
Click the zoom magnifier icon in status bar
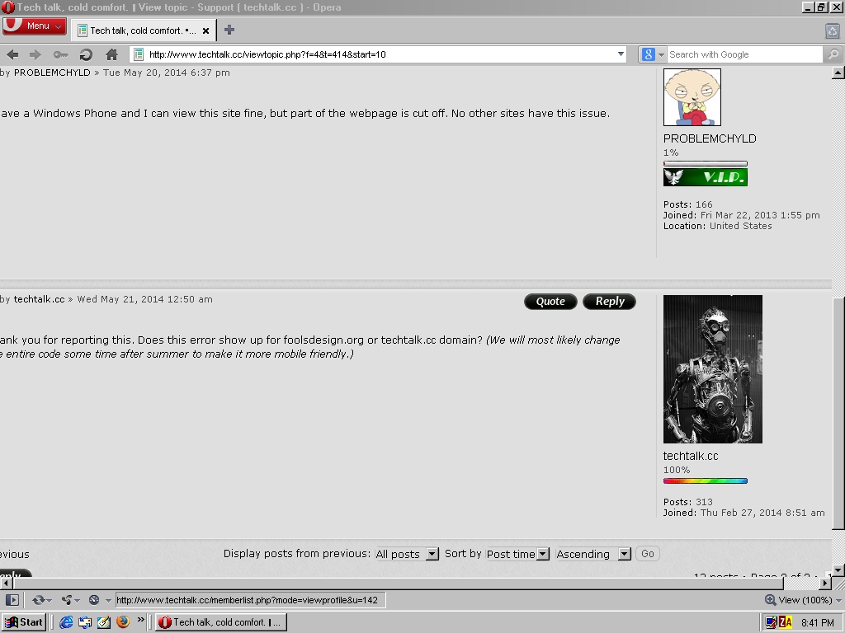(771, 600)
